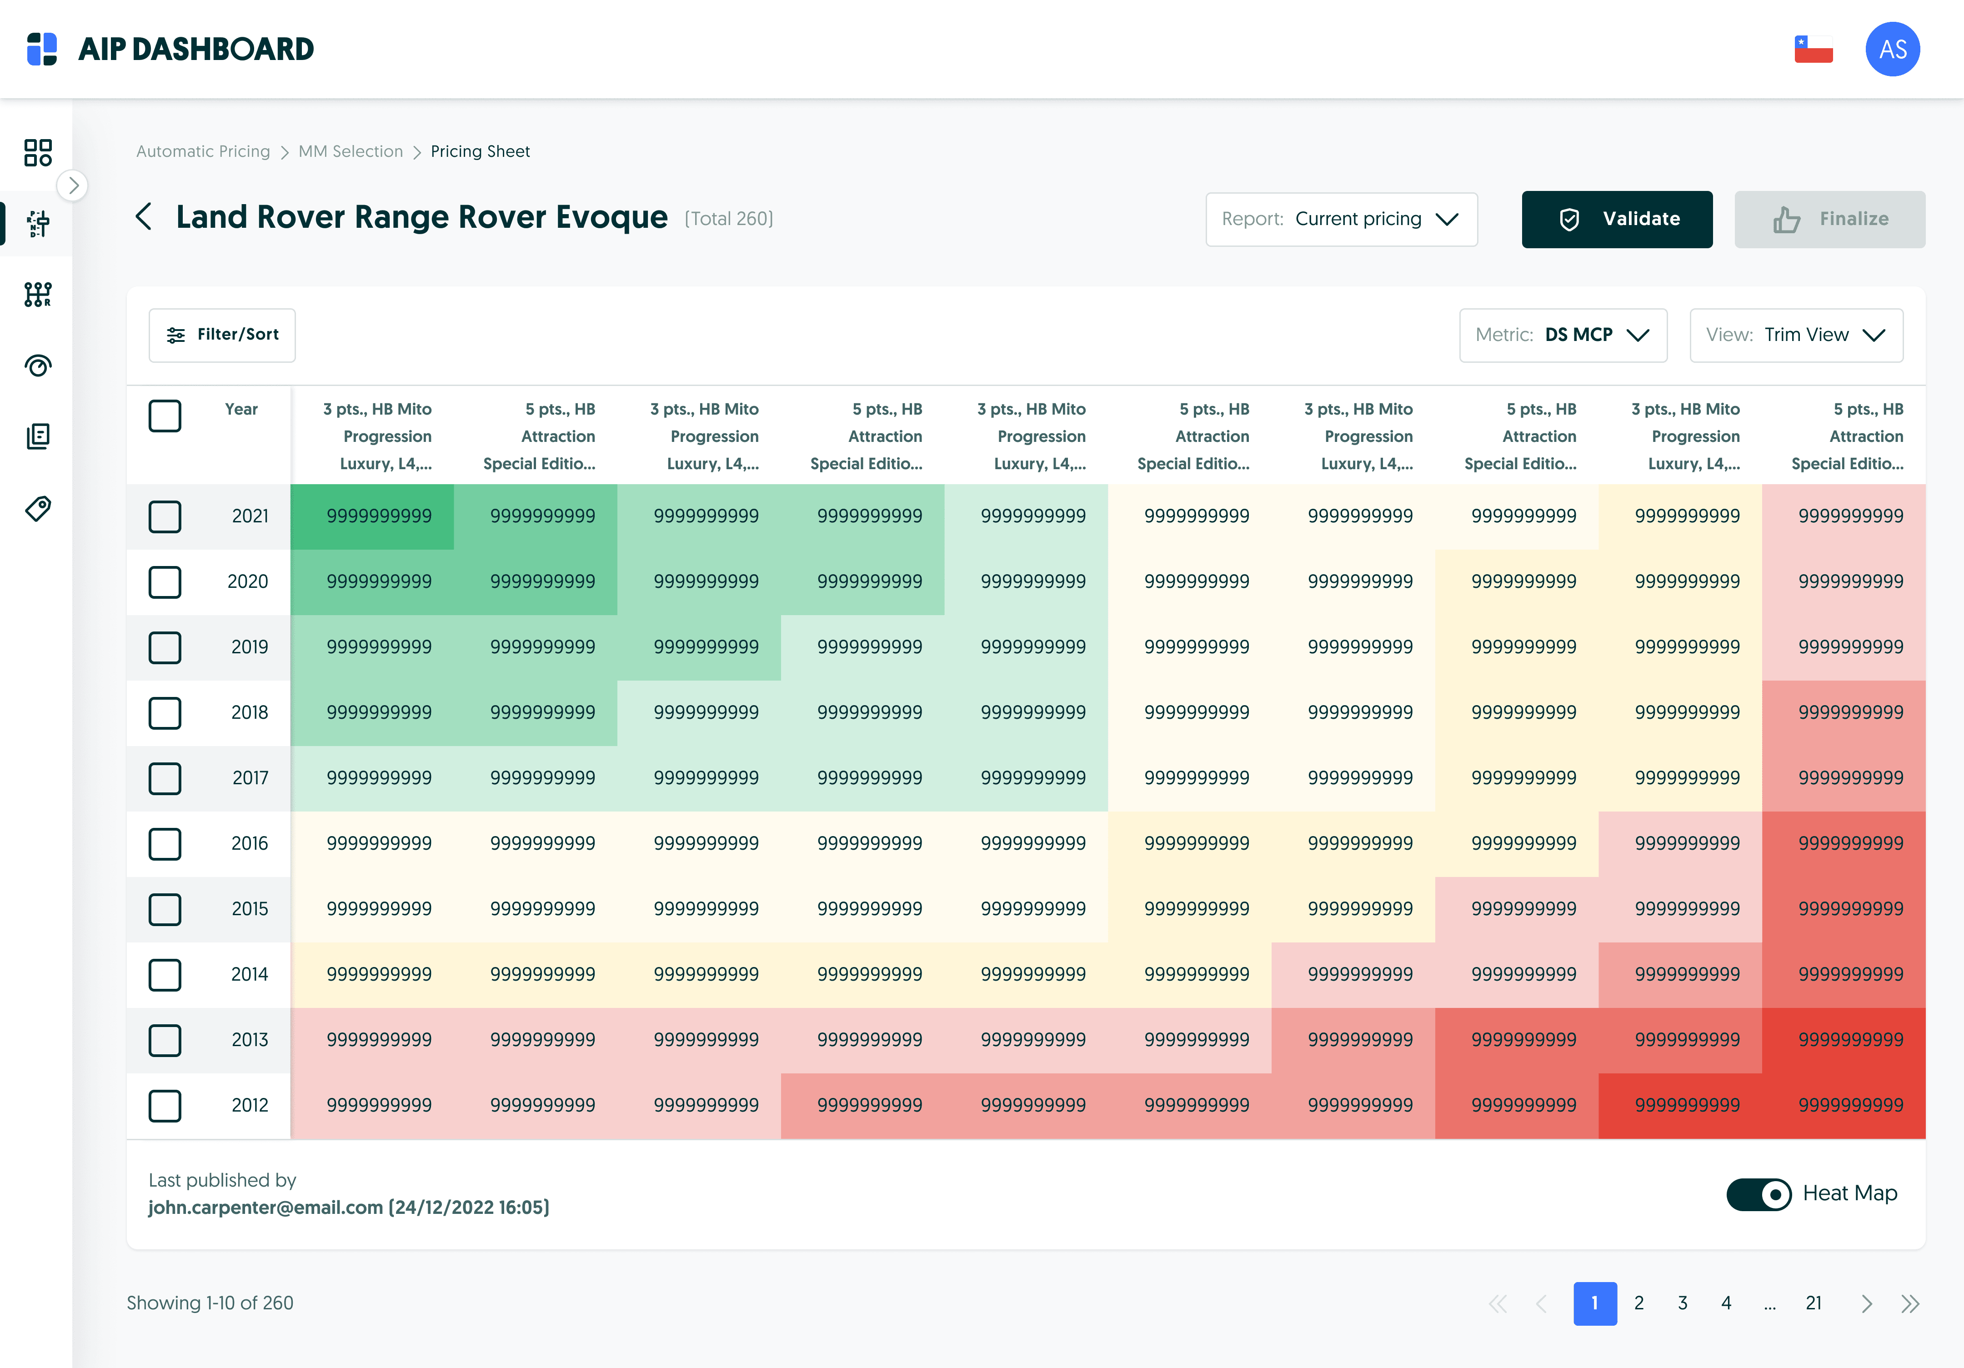Check the 2021 row checkbox
Image resolution: width=1964 pixels, height=1368 pixels.
coord(165,517)
